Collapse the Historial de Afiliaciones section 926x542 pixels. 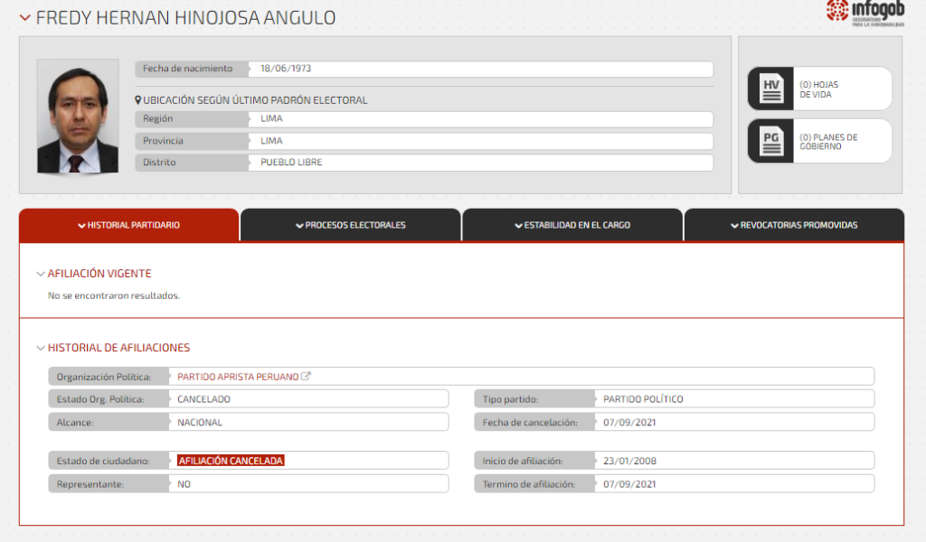click(x=40, y=348)
